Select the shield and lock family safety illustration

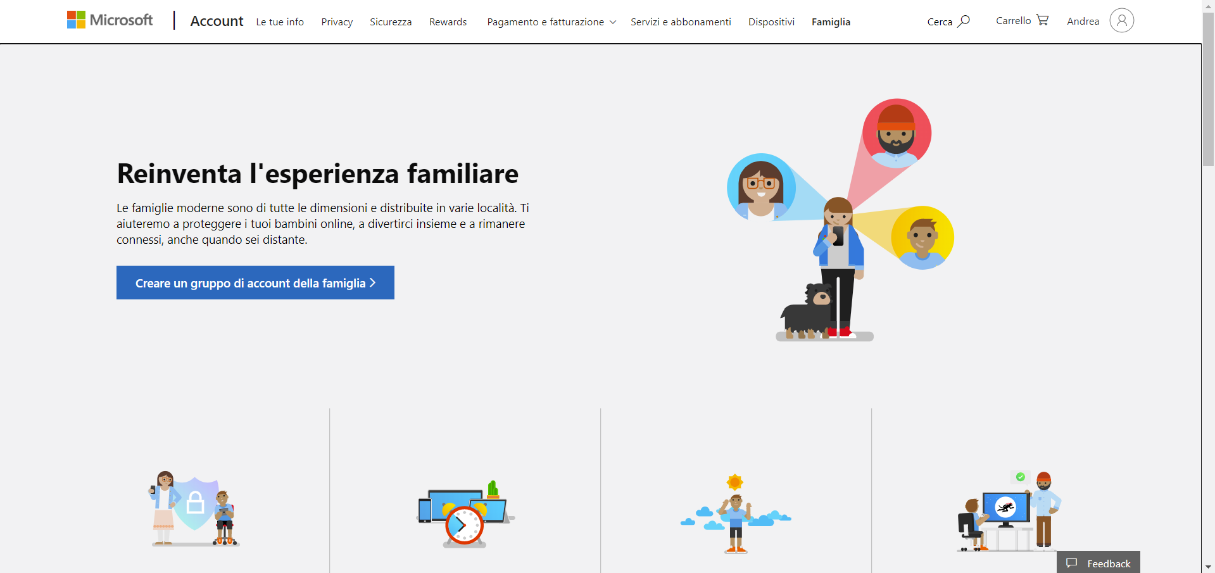194,508
